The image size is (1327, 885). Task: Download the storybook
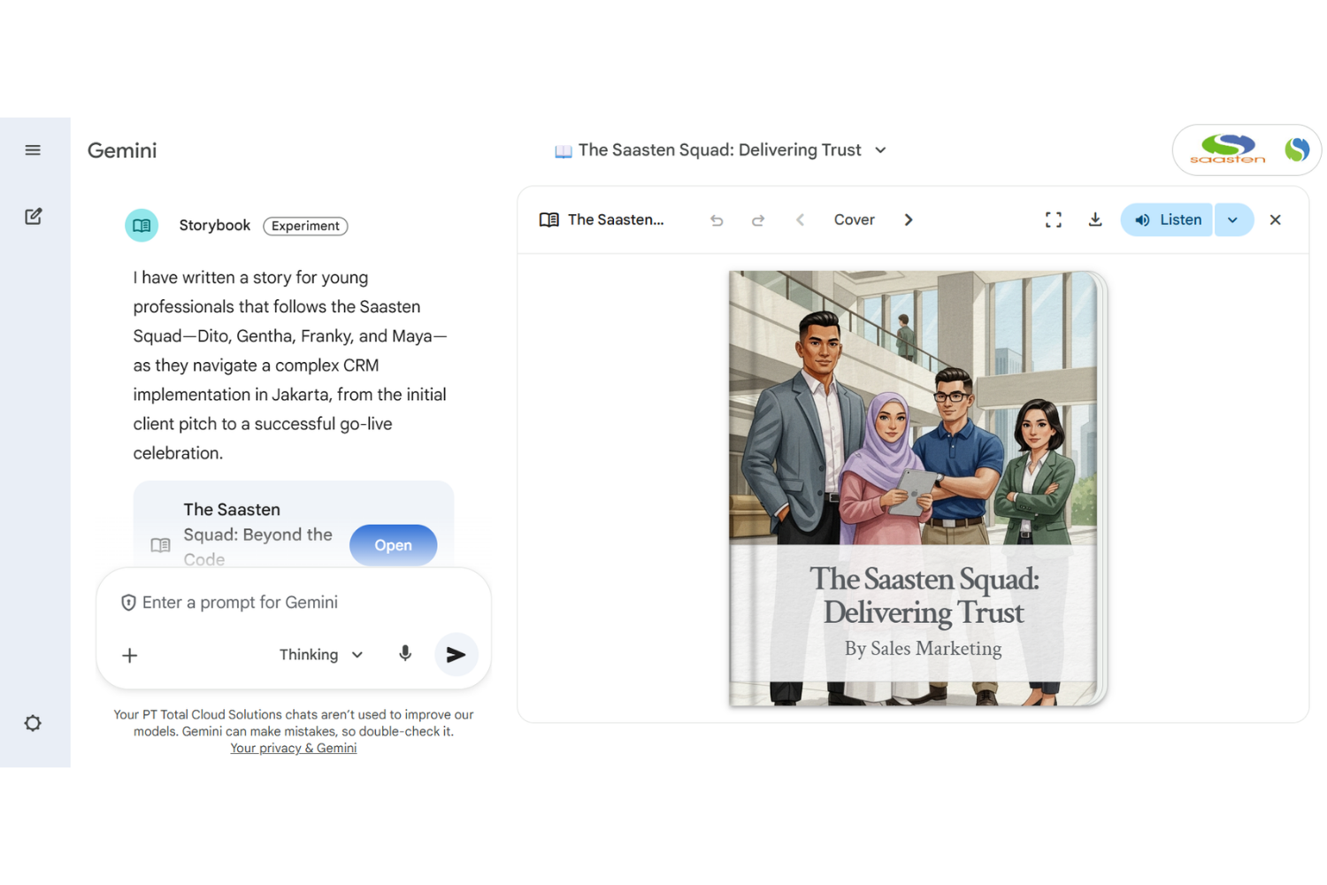1095,219
